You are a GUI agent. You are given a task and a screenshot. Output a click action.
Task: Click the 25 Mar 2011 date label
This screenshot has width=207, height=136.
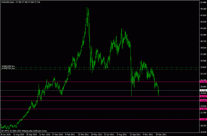coord(83,134)
